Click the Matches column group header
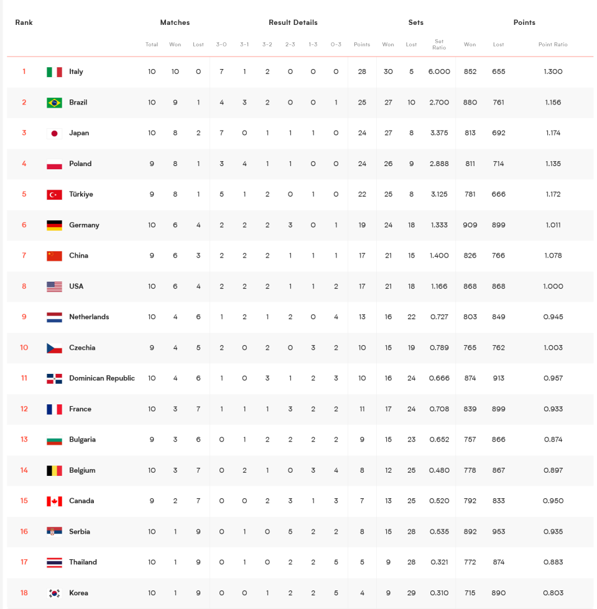 [175, 22]
